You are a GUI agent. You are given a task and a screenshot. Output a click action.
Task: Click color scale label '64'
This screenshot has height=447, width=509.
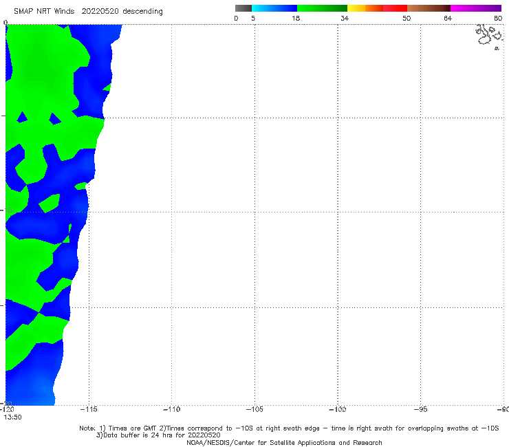tap(448, 18)
